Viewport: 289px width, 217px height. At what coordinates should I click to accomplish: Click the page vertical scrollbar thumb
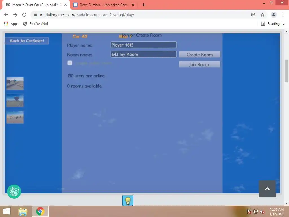tap(287, 71)
